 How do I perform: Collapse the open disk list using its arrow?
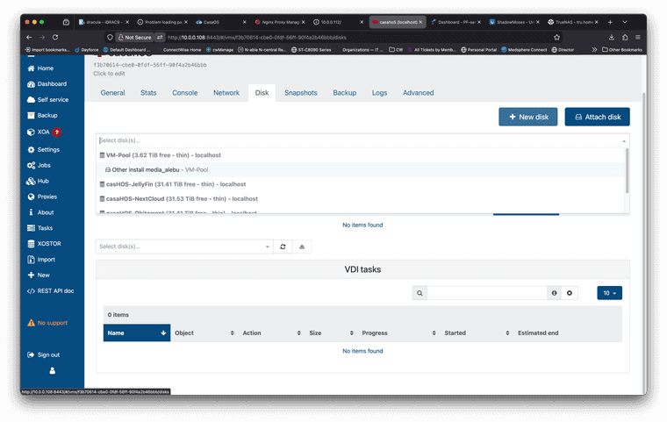[x=624, y=140]
